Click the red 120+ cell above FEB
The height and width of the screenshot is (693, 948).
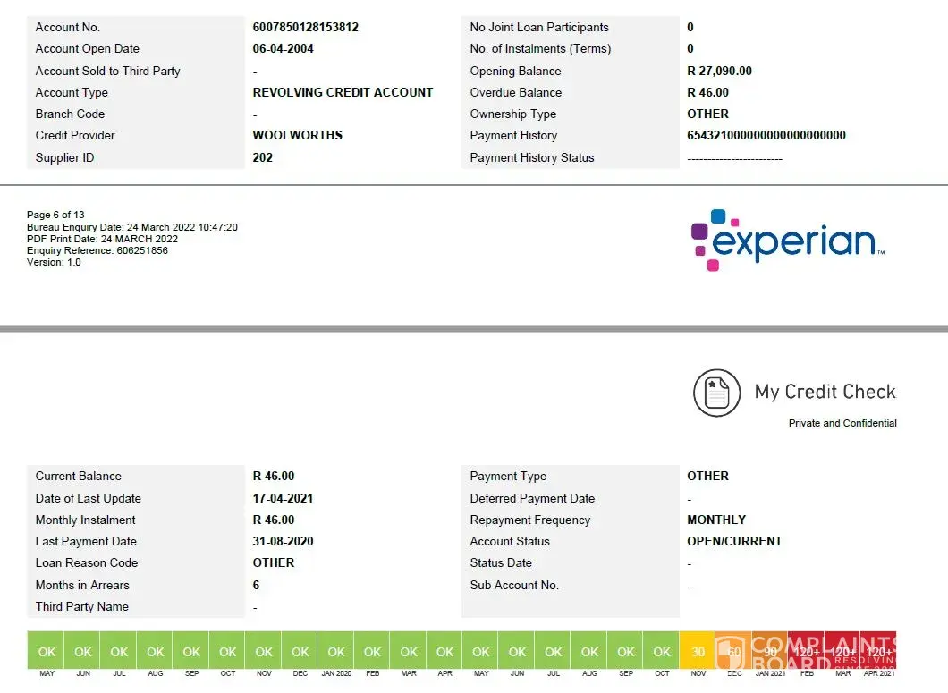pos(806,652)
